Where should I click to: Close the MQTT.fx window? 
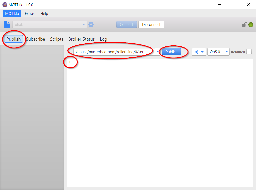click(x=248, y=5)
